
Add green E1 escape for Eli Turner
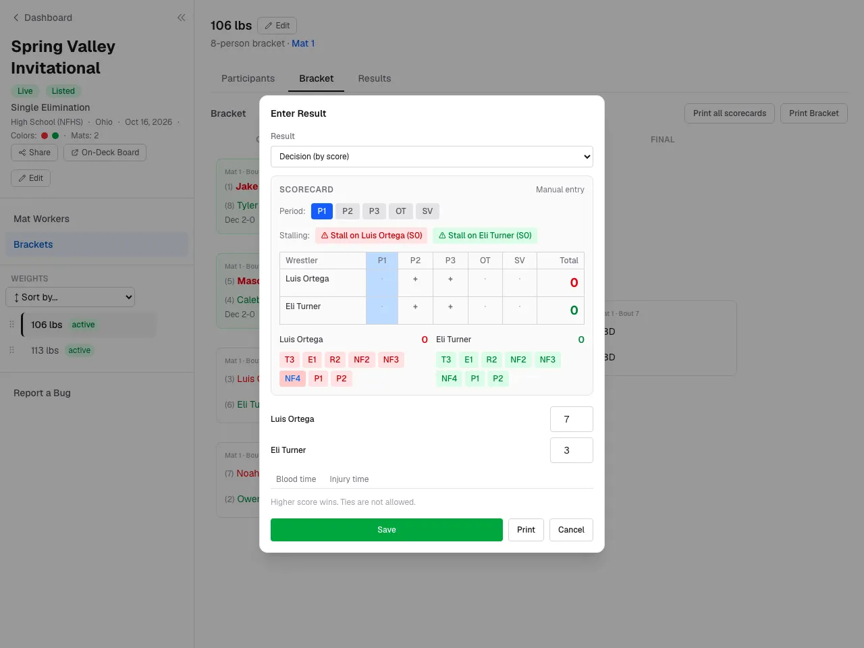pyautogui.click(x=468, y=360)
